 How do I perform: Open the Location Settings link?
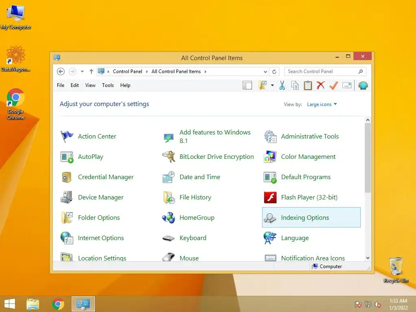(102, 258)
